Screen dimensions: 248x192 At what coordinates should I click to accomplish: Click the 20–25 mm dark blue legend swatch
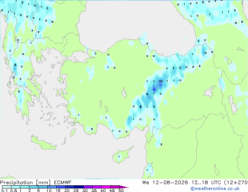click(x=70, y=187)
